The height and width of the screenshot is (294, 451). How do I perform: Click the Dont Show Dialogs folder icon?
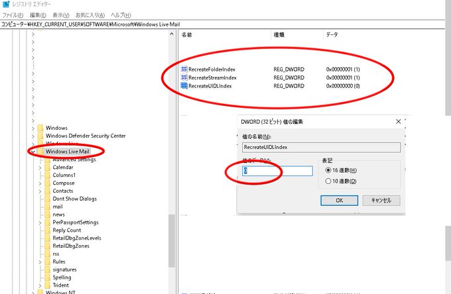pyautogui.click(x=48, y=199)
